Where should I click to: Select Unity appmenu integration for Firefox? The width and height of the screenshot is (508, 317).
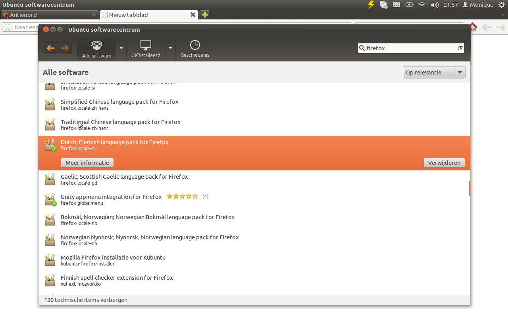coord(254,200)
